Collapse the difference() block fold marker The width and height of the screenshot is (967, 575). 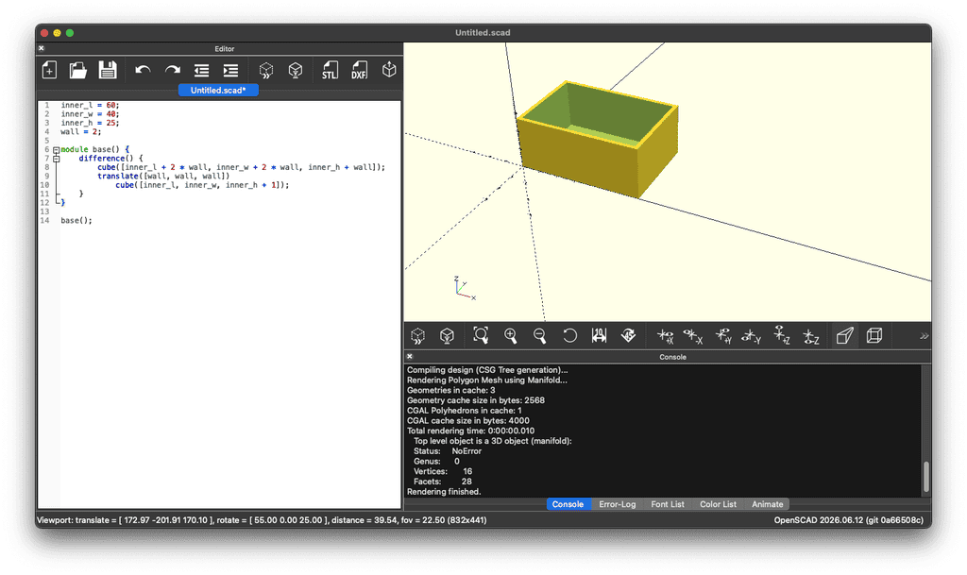(56, 159)
